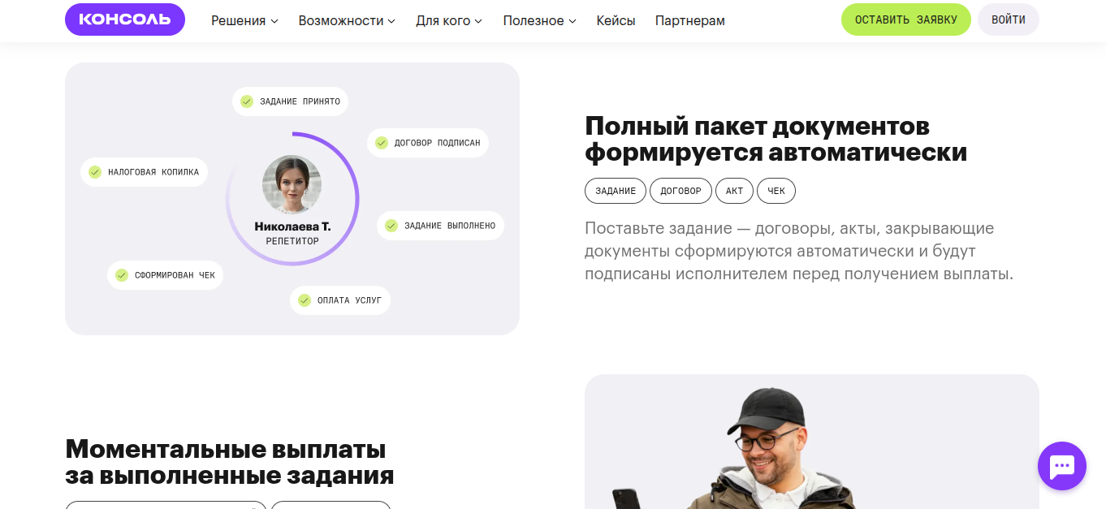This screenshot has width=1106, height=509.
Task: Click the ОСТАВИТЬ ЗАЯВКУ button
Action: [x=906, y=19]
